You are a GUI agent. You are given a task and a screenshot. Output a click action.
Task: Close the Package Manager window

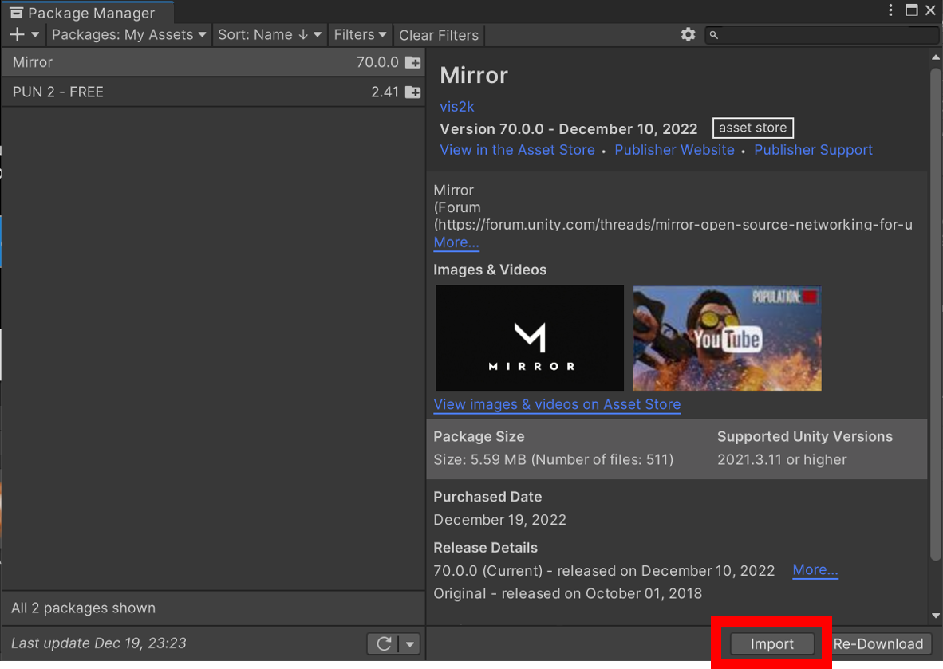(930, 10)
